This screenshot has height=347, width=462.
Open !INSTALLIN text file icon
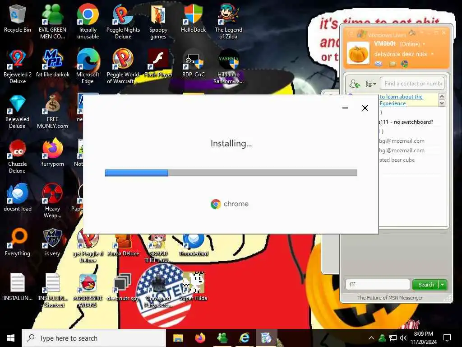click(x=18, y=287)
